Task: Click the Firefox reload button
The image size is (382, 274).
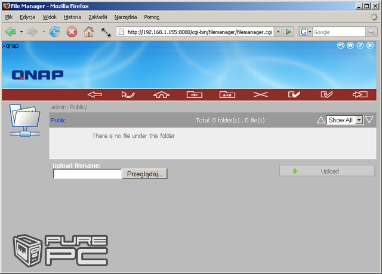Action: (55, 32)
